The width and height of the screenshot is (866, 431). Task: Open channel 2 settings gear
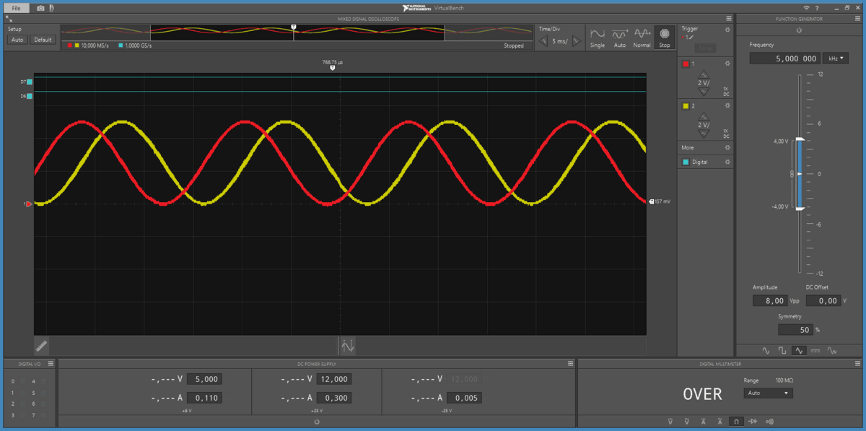(727, 105)
